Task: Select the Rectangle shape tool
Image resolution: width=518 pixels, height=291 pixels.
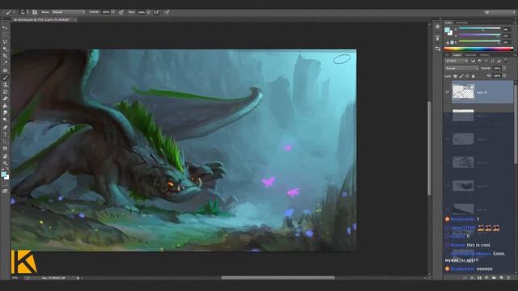Action: click(x=5, y=149)
